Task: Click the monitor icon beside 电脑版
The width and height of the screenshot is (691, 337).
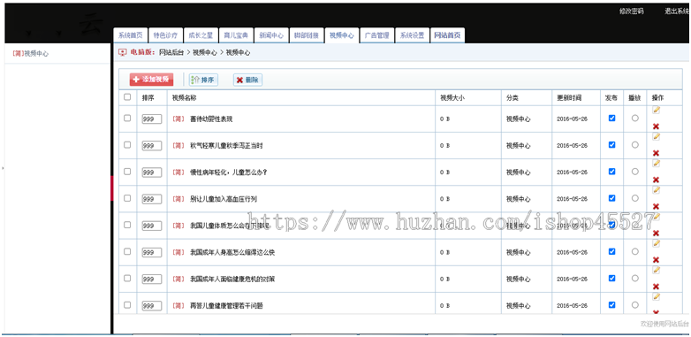Action: (x=123, y=52)
